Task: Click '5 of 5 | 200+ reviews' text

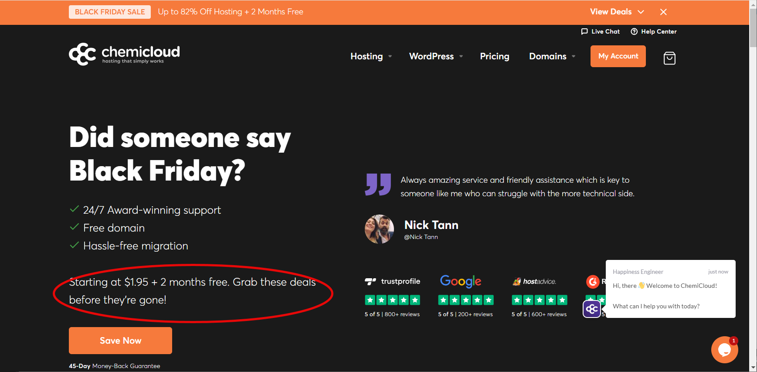Action: 465,314
